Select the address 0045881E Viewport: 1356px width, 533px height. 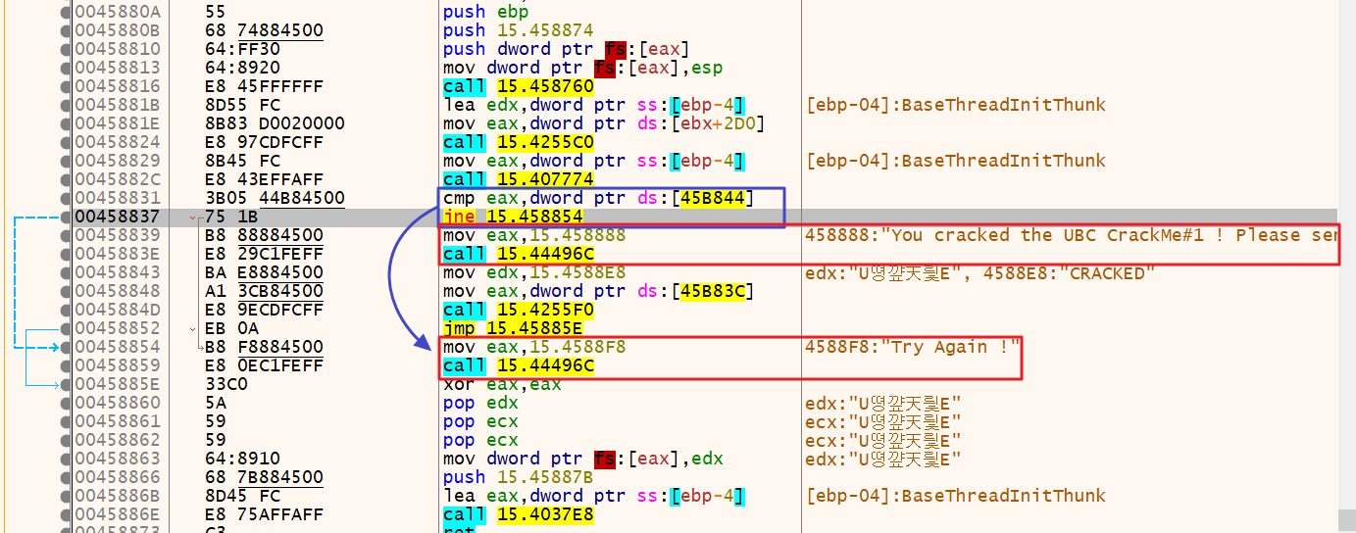(118, 123)
